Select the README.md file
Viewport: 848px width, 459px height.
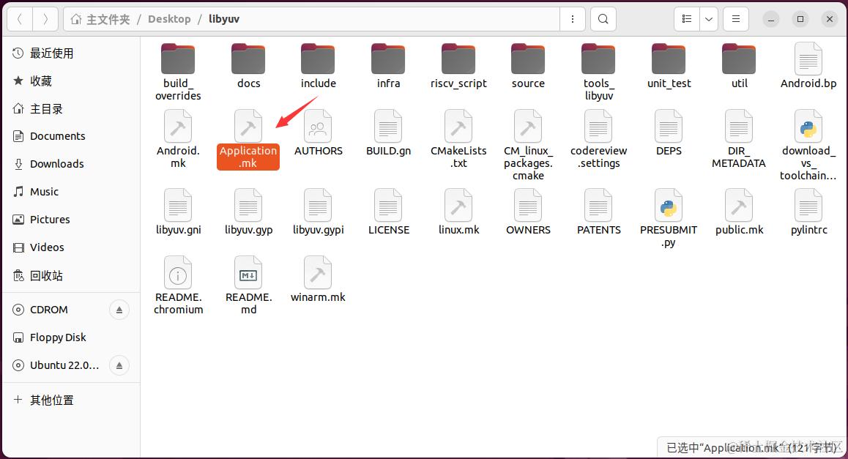coord(248,274)
